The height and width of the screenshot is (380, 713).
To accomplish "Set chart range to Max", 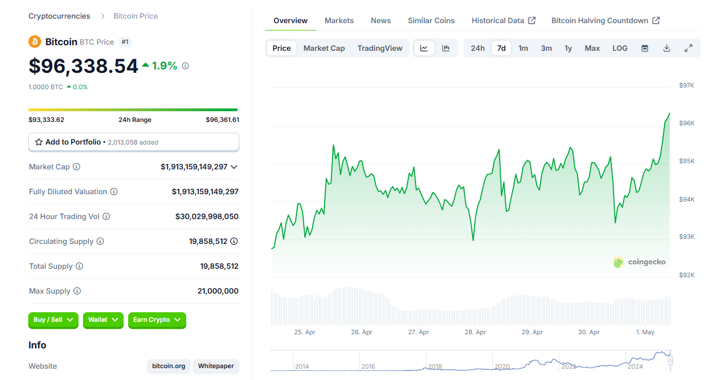I will coord(592,48).
